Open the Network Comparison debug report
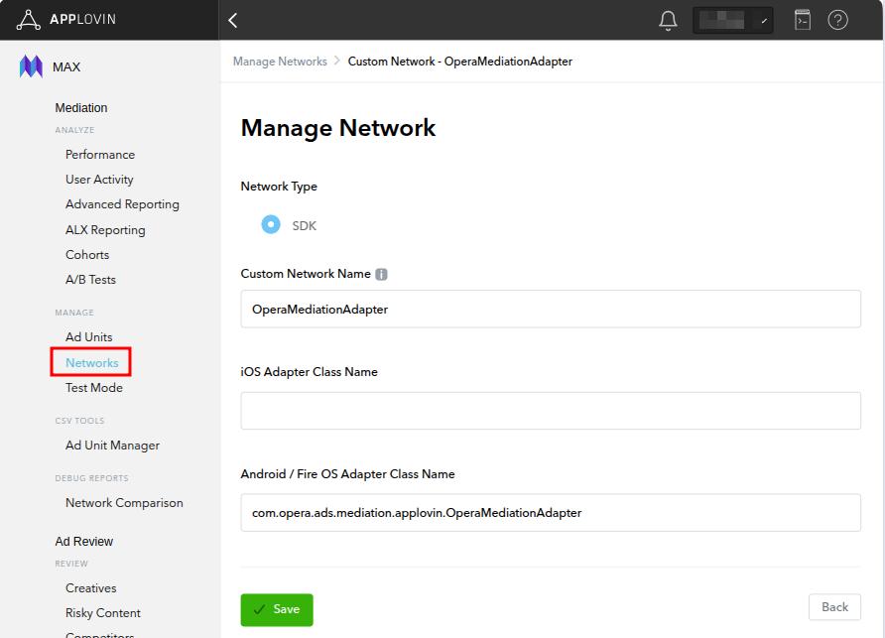885x638 pixels. point(124,502)
